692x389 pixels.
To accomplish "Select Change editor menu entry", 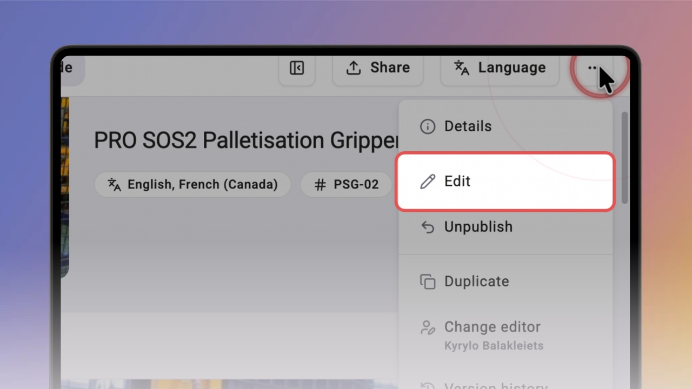I will click(x=505, y=335).
